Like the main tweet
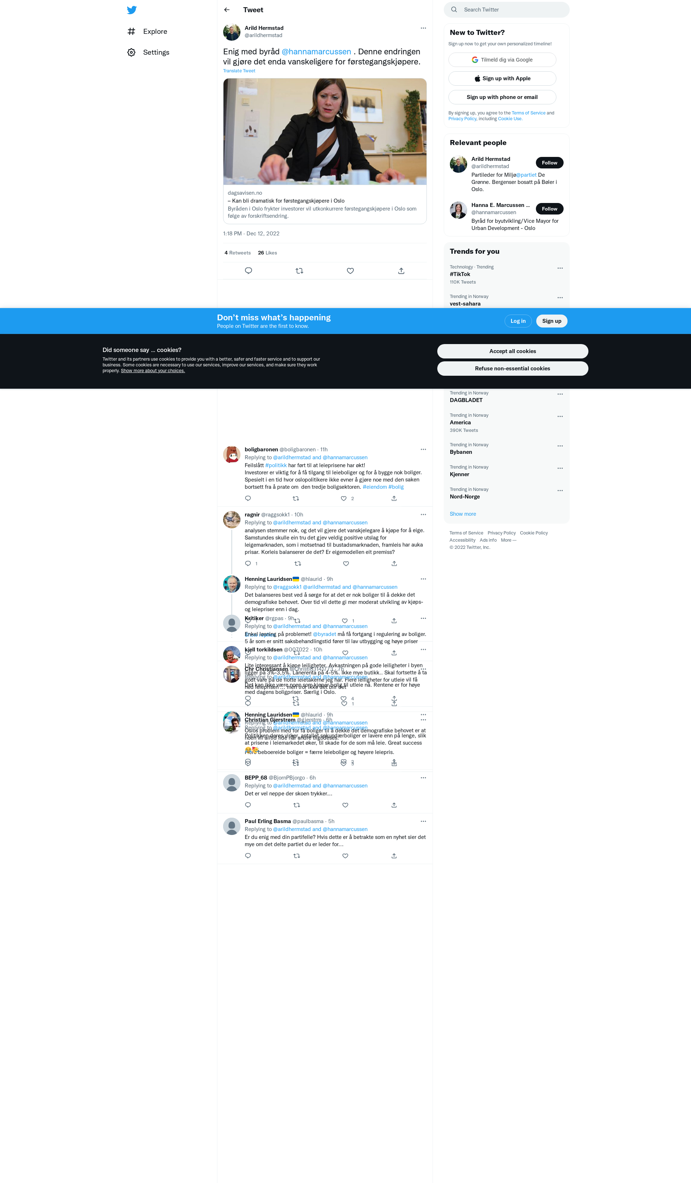Image resolution: width=691 pixels, height=1183 pixels. click(x=350, y=271)
